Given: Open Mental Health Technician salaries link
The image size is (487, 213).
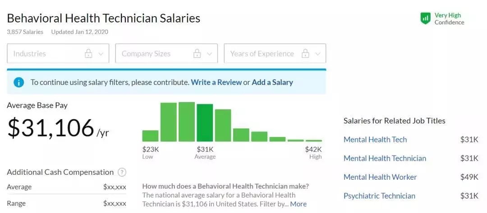Looking at the screenshot, I should coord(385,158).
